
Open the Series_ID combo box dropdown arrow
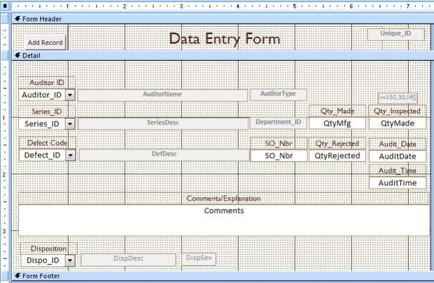pyautogui.click(x=70, y=124)
